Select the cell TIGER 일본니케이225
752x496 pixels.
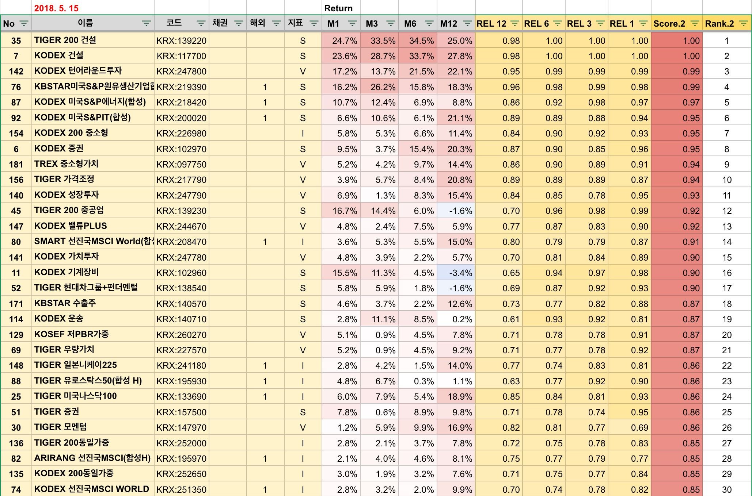click(93, 365)
